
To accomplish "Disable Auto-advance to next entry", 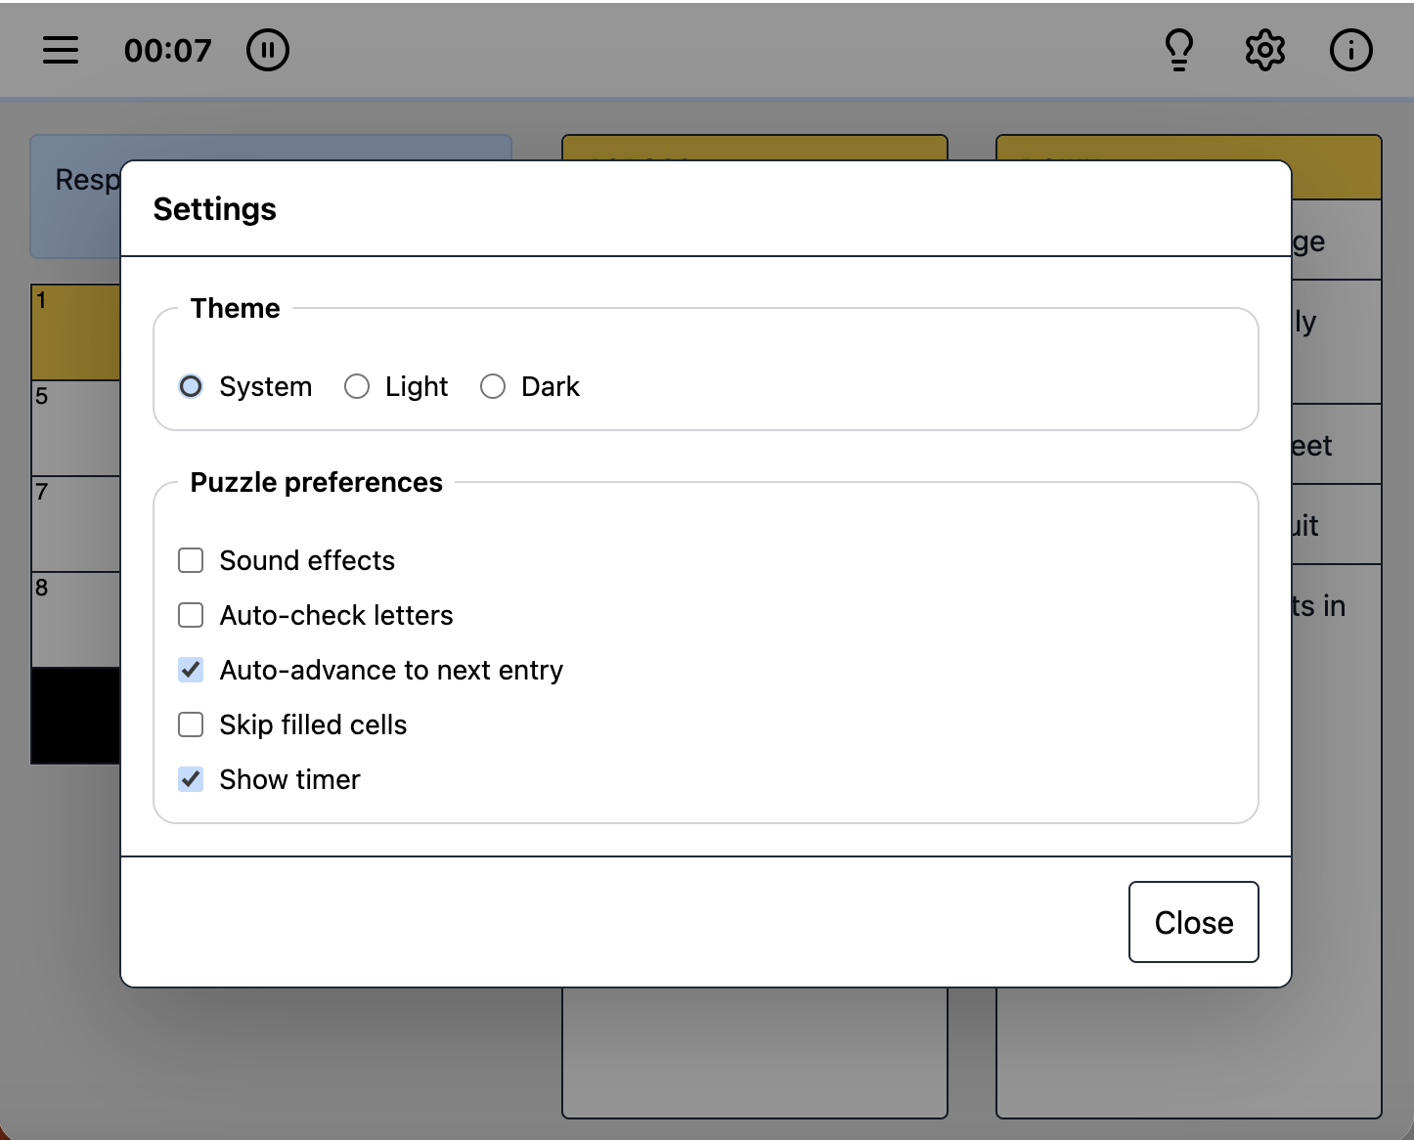I will click(x=191, y=670).
